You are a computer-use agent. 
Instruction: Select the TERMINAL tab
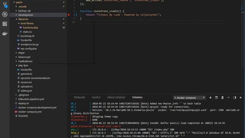[x=137, y=97]
